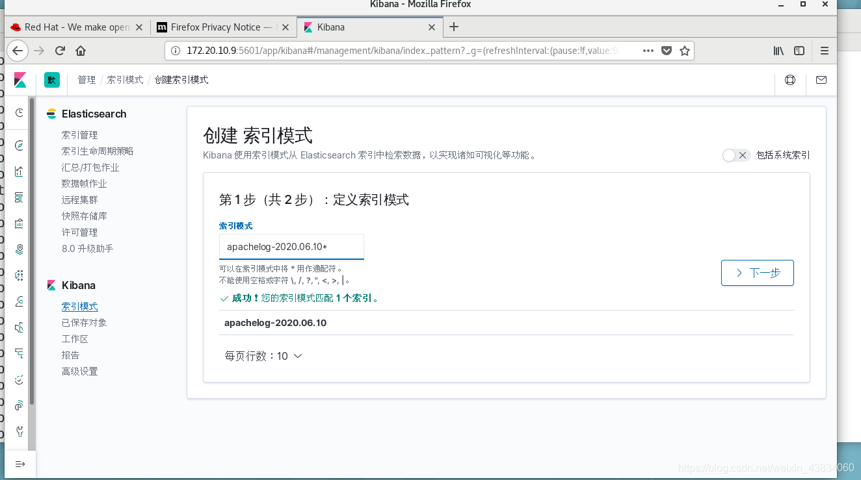Viewport: 861px width, 480px height.
Task: Open page actions three-dot menu
Action: (648, 51)
